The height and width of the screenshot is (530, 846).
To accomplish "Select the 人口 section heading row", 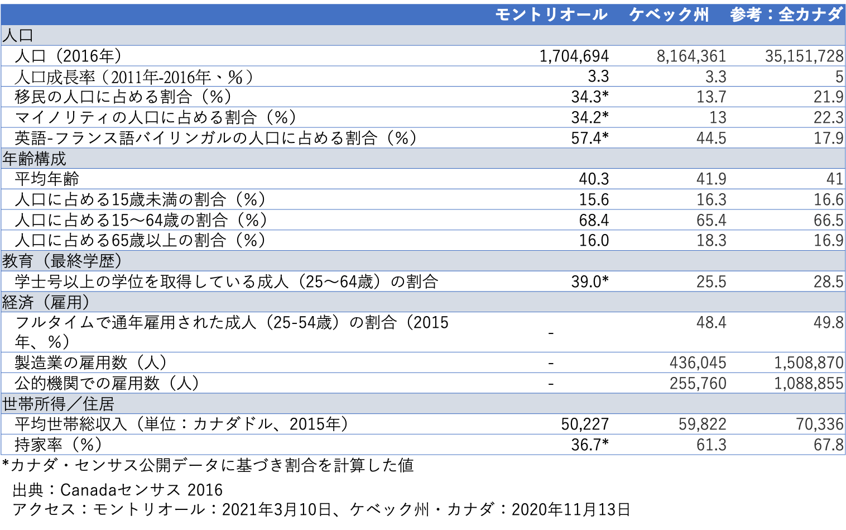I will pos(423,35).
